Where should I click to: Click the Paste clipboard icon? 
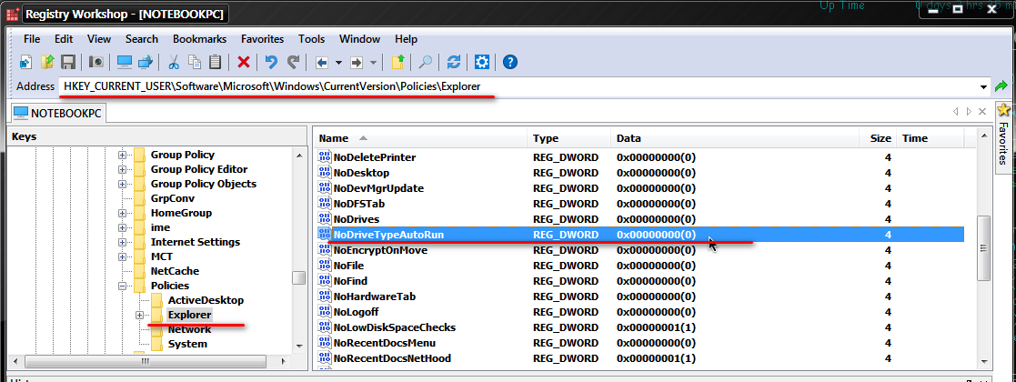coord(216,62)
